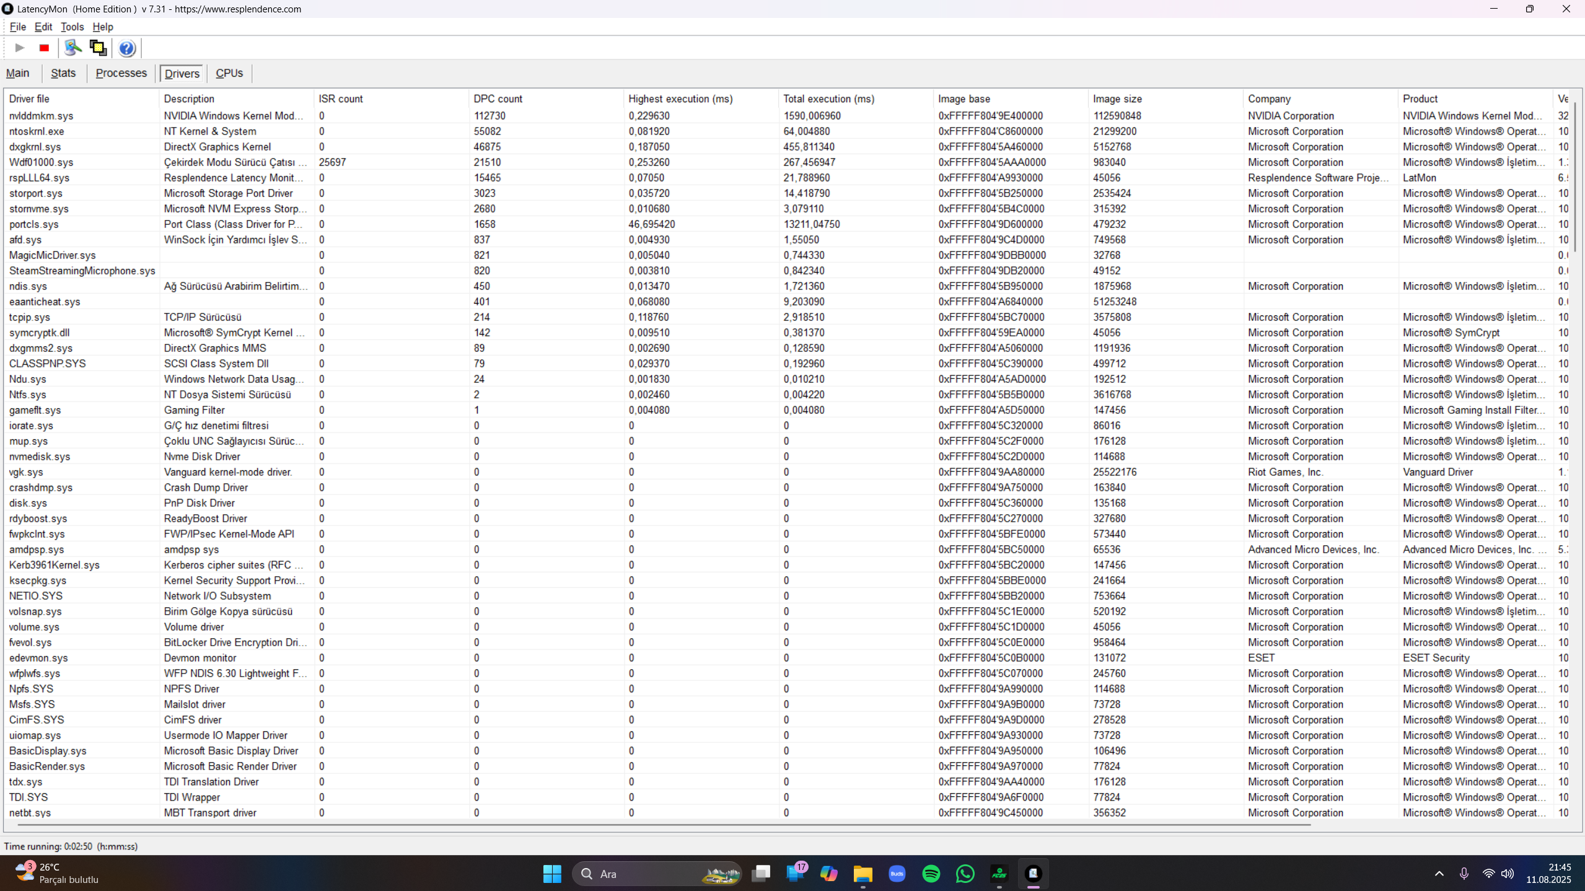Click the save report toolbar icon
Image resolution: width=1585 pixels, height=891 pixels.
[97, 48]
